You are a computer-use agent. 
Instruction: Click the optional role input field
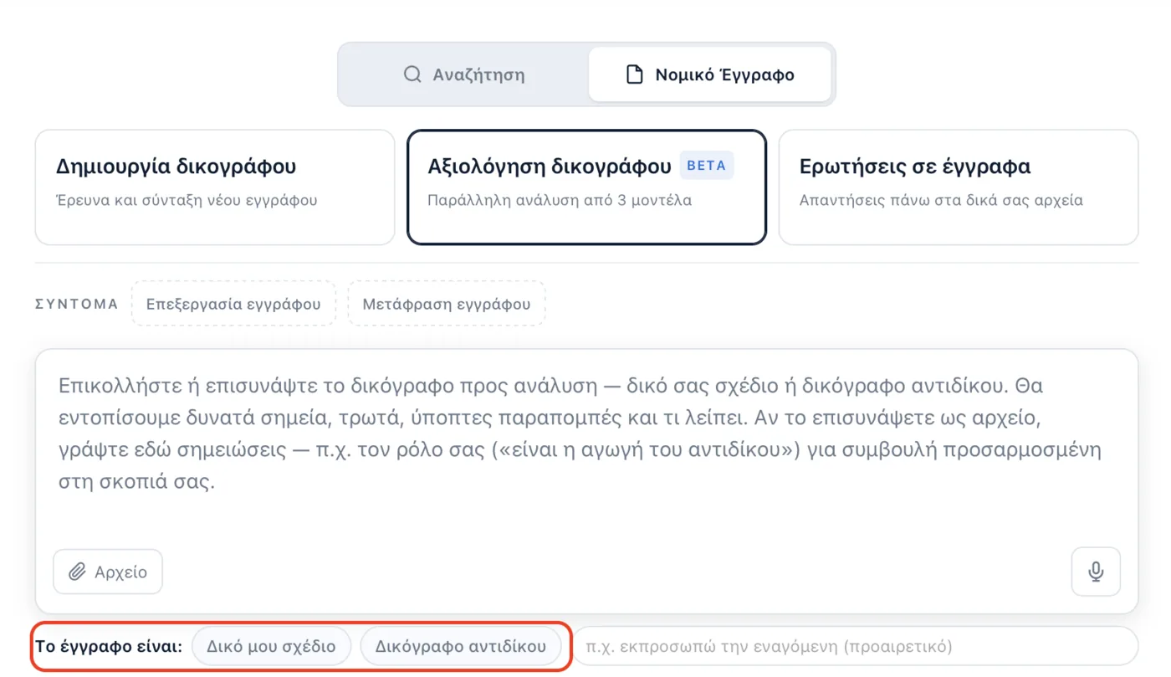pos(855,647)
